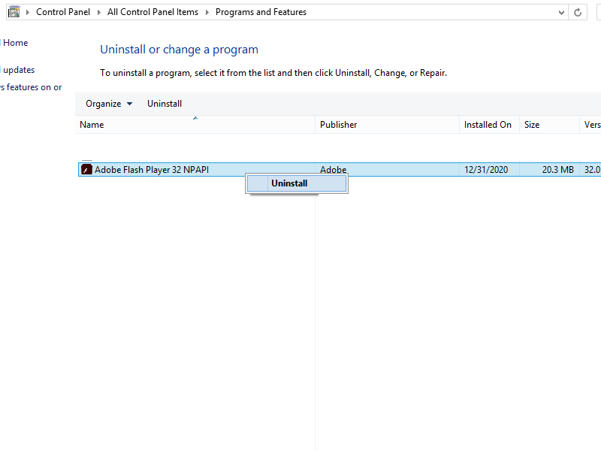Click the Adobe Flash Player program icon

[x=86, y=170]
